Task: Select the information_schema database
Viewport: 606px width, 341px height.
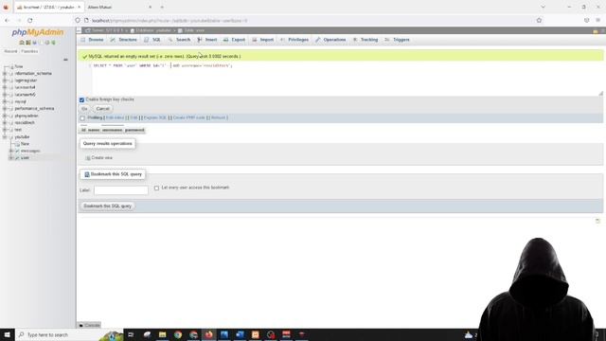Action: coord(33,74)
